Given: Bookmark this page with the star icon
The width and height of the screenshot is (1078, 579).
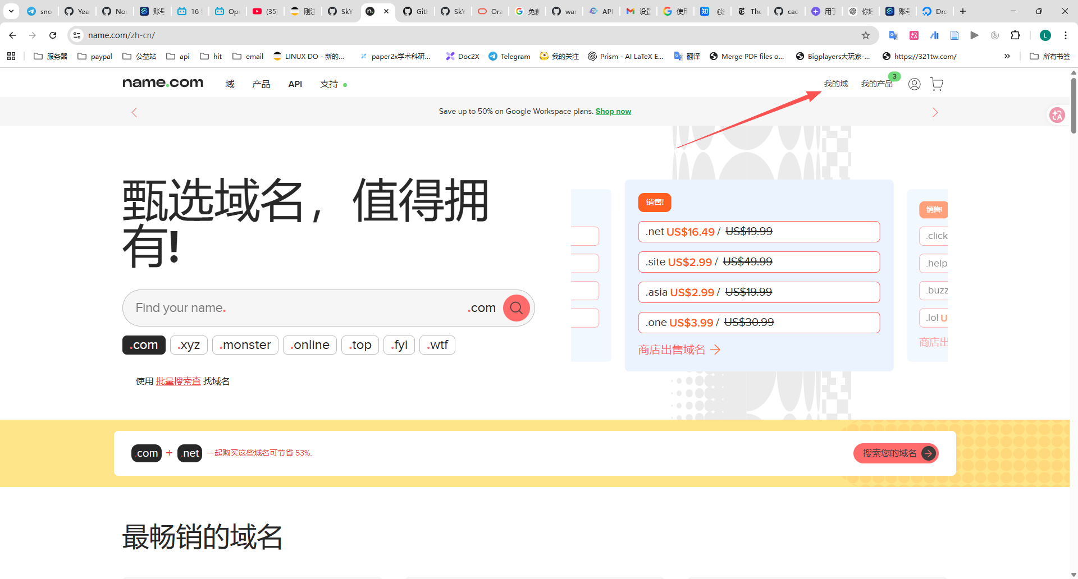Looking at the screenshot, I should pyautogui.click(x=866, y=35).
